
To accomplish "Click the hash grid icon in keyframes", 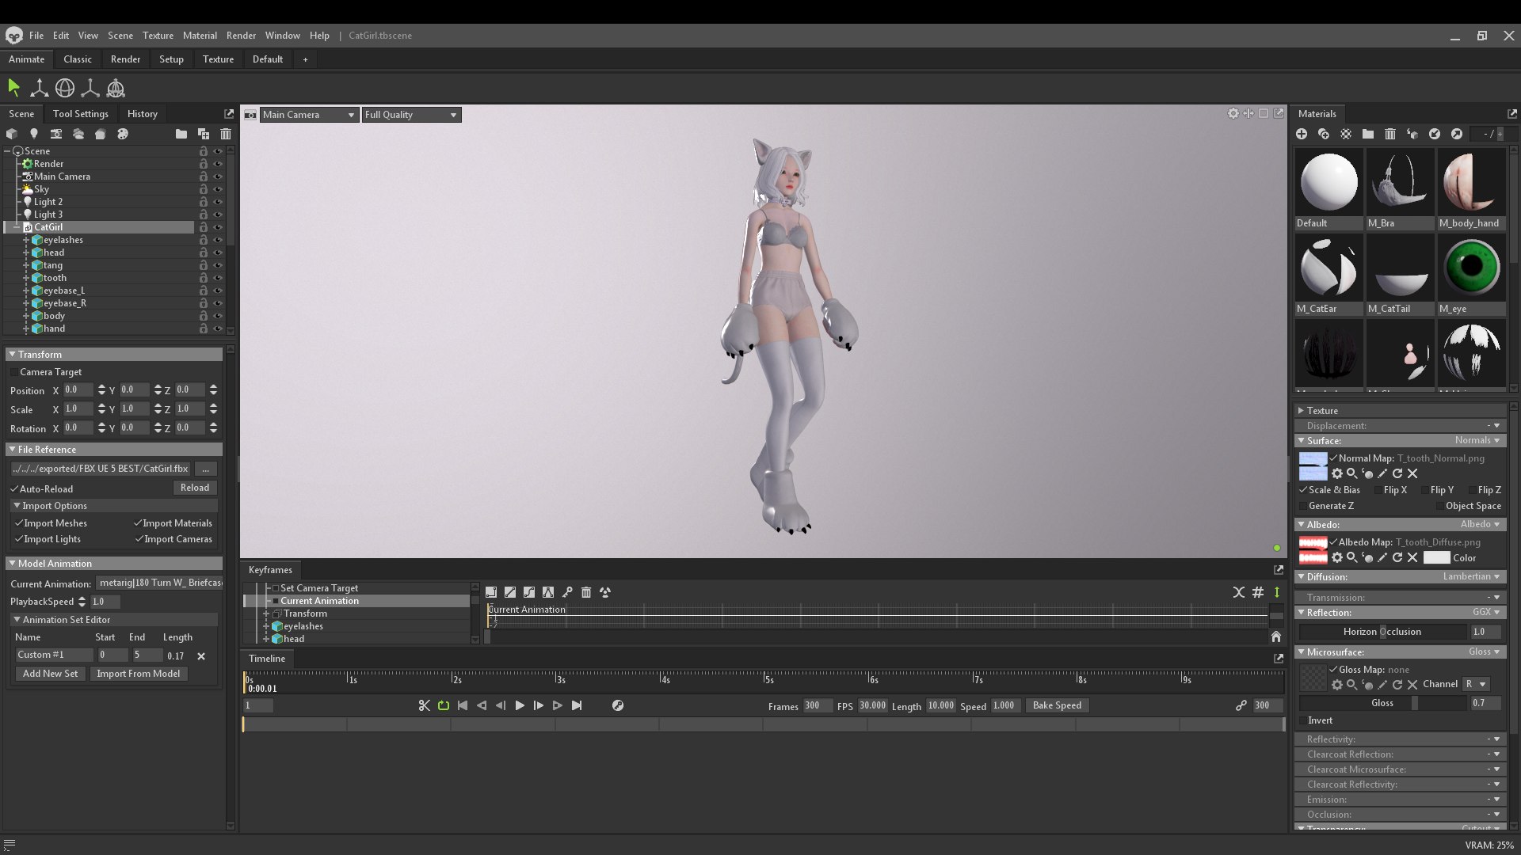I will pyautogui.click(x=1257, y=592).
